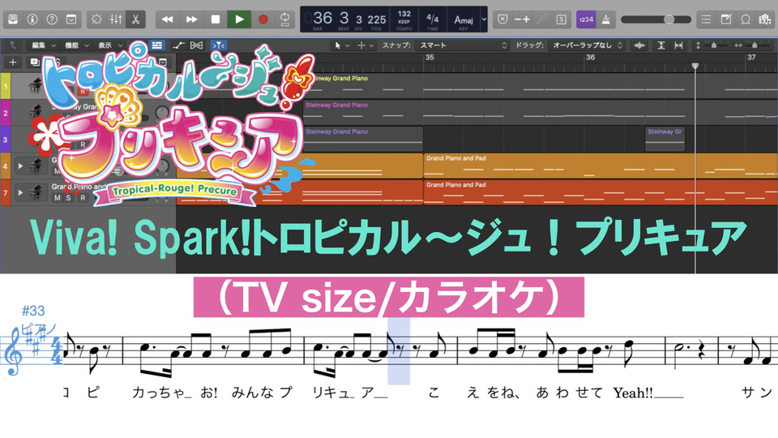Toggle the Solo S button in control bar
Screen dimensions: 778x438
point(561,19)
